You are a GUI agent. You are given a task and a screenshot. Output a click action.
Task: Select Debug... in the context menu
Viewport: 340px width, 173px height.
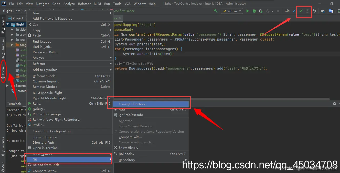70,109
